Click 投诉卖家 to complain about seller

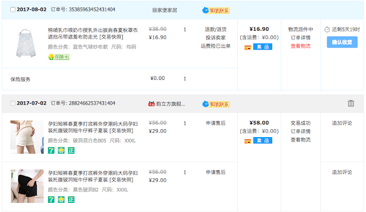pos(216,38)
